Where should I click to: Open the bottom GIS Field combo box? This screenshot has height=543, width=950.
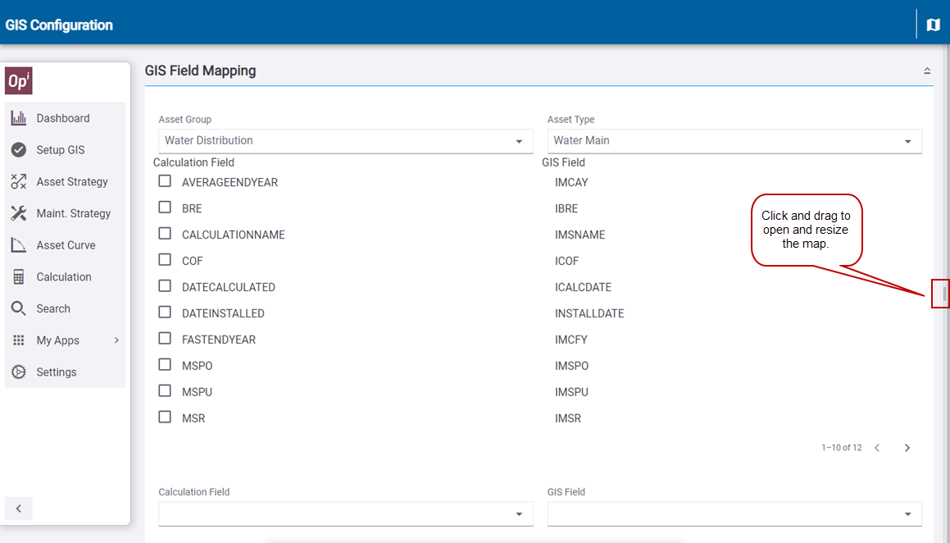734,514
